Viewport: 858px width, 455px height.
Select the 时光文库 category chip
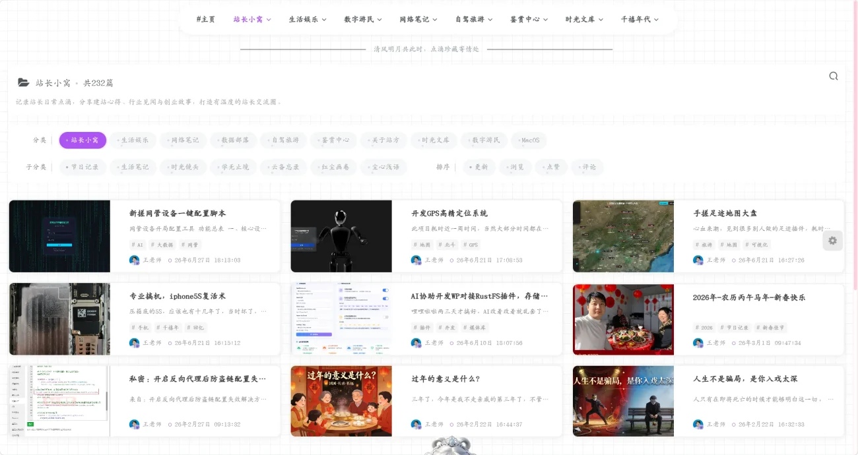(x=434, y=140)
